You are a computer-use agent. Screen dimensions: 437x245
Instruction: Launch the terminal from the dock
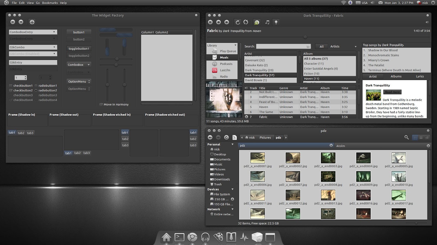(179, 238)
